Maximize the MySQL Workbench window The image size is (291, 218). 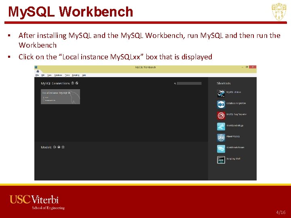tap(247, 67)
